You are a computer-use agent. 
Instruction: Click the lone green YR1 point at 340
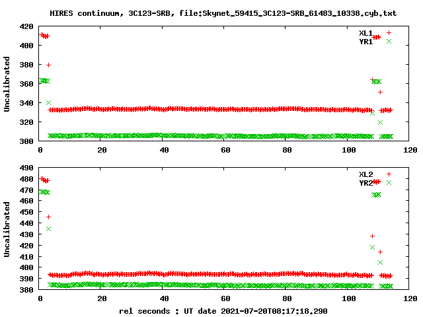(48, 103)
